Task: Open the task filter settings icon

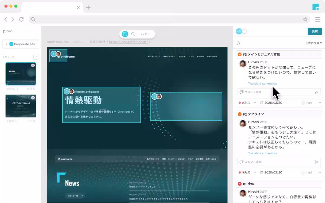Action: click(239, 43)
